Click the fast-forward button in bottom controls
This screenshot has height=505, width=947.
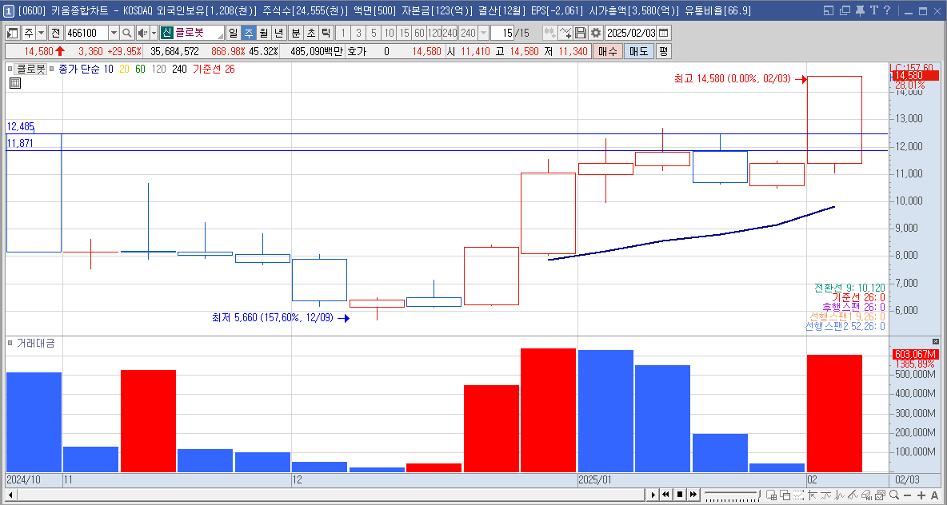click(x=693, y=495)
